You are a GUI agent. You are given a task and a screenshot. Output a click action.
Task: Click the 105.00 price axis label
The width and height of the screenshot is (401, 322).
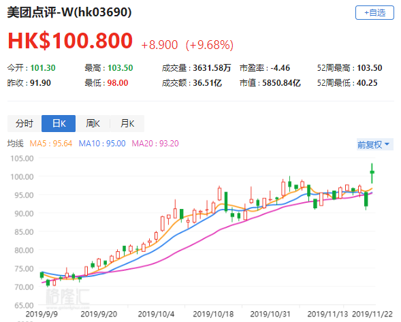[22, 159]
